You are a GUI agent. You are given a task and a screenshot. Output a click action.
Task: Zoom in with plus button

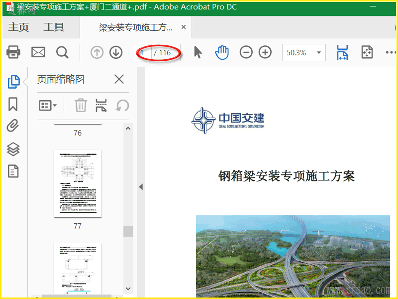(x=265, y=52)
